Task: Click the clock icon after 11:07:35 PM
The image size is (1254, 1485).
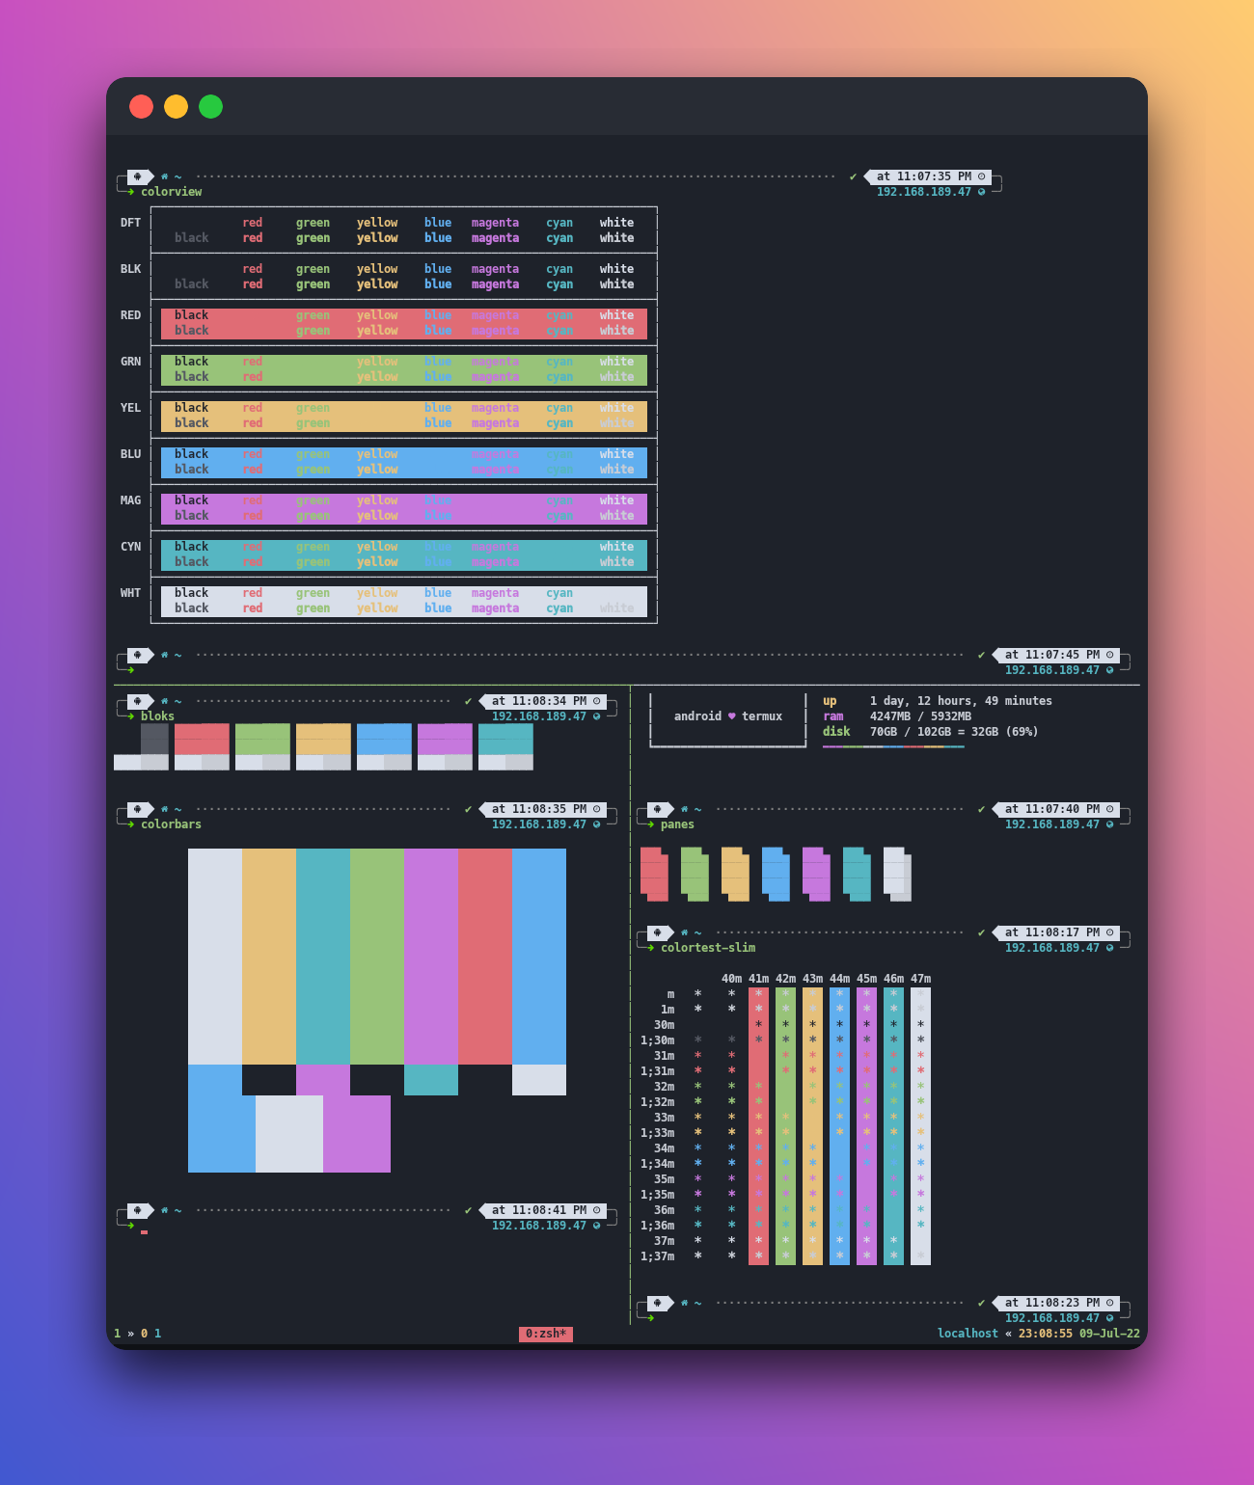Action: pos(982,176)
